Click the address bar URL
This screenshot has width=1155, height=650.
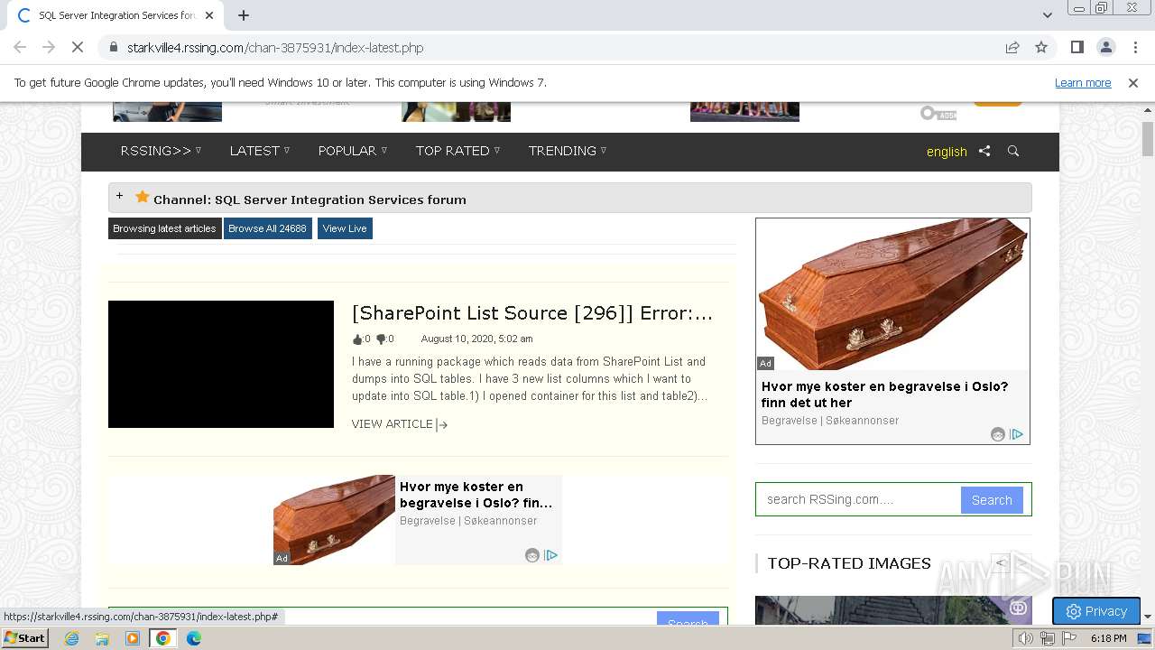[275, 48]
